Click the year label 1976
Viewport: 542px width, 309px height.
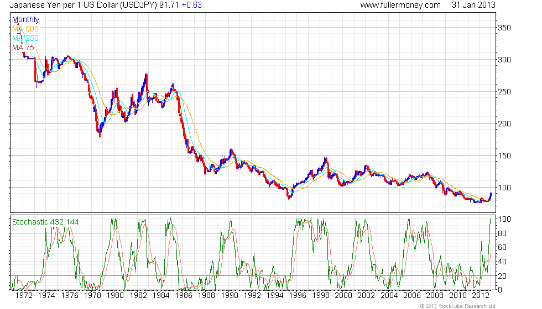coord(70,296)
